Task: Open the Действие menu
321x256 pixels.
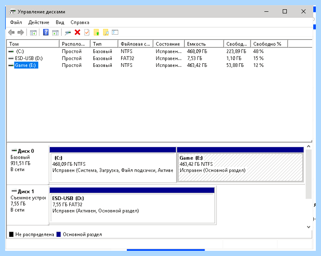Action: click(39, 22)
